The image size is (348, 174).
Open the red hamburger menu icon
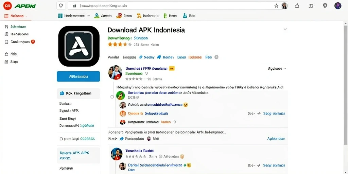click(x=6, y=16)
